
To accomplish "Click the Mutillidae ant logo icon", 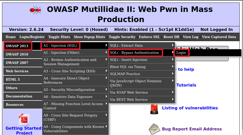I will (x=35, y=10).
